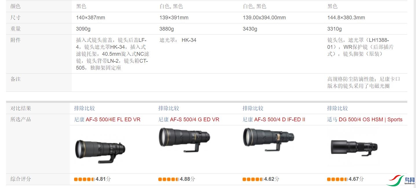This screenshot has height=188, width=416.
Task: Click the 4.67分 star rating icons
Action: [338, 179]
